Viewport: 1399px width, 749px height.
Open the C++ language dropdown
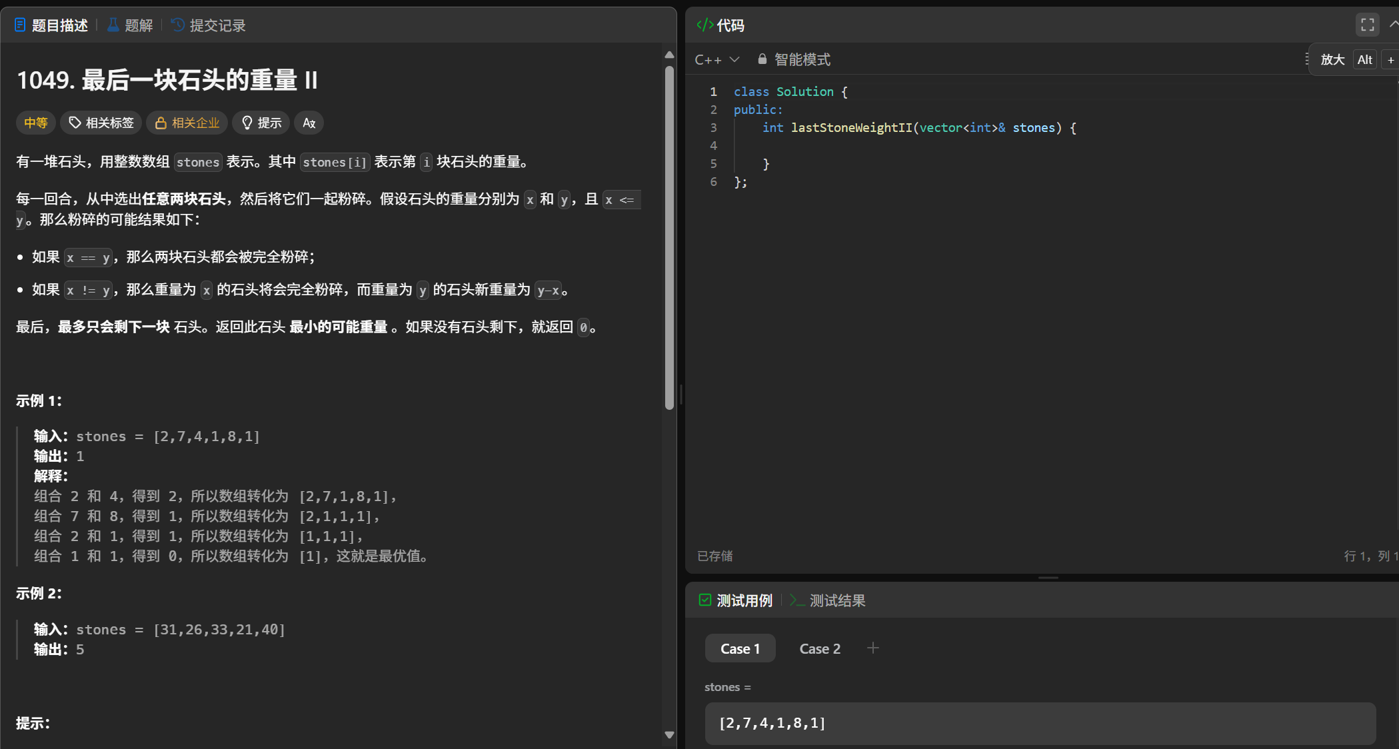tap(716, 60)
